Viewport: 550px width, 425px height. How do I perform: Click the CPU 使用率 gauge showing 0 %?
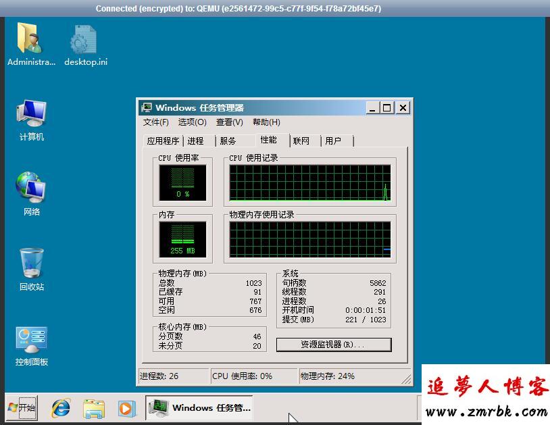pos(182,183)
